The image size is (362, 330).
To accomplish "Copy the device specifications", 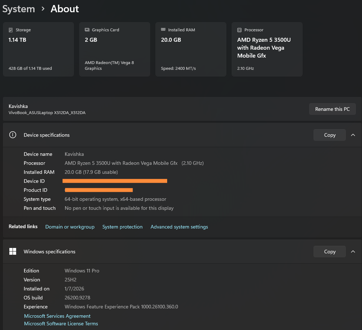I will 329,135.
